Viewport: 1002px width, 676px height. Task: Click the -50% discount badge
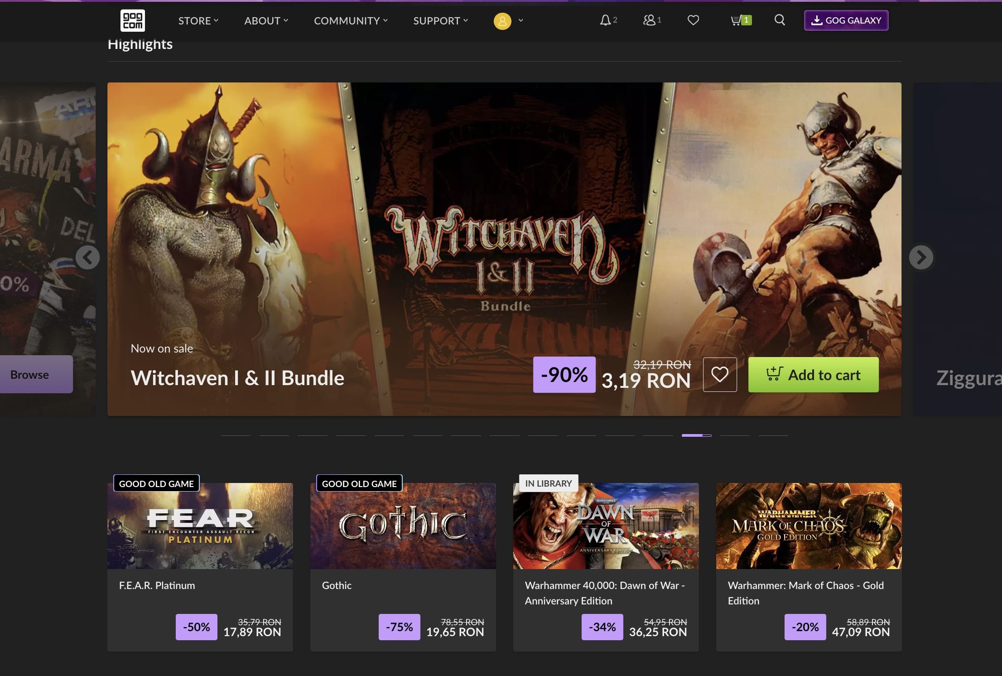click(197, 627)
